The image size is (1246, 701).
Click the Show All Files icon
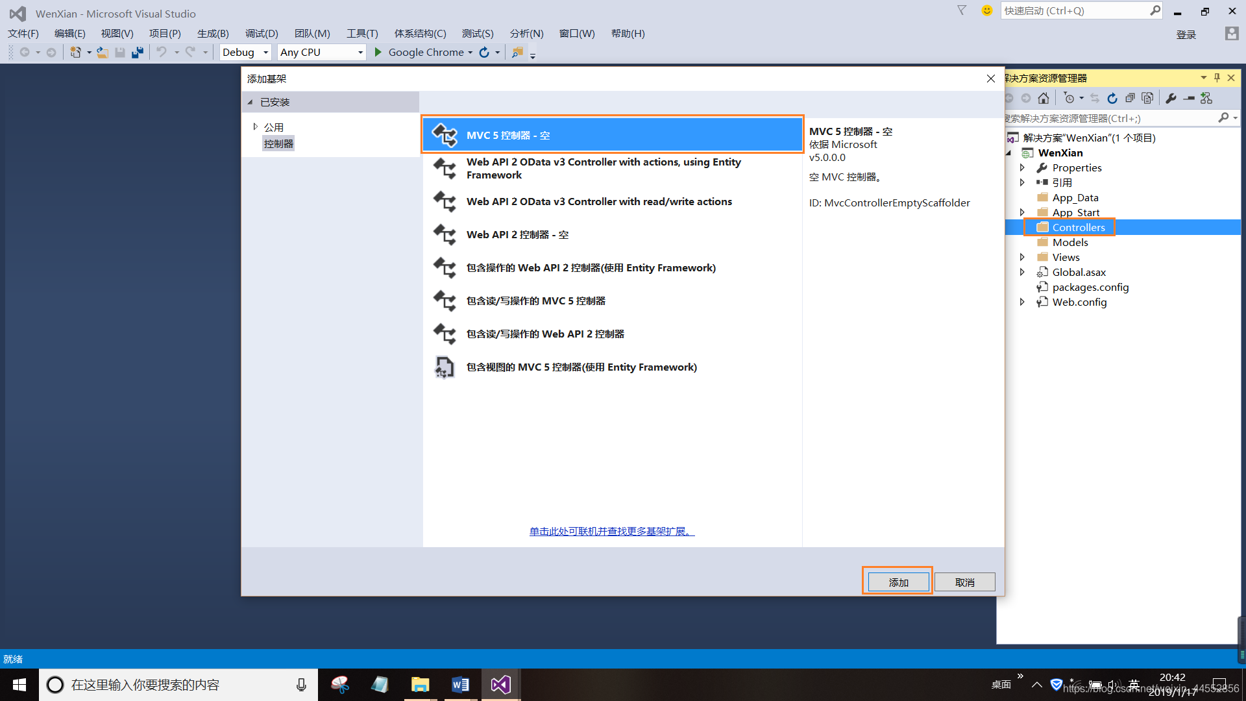pyautogui.click(x=1147, y=98)
